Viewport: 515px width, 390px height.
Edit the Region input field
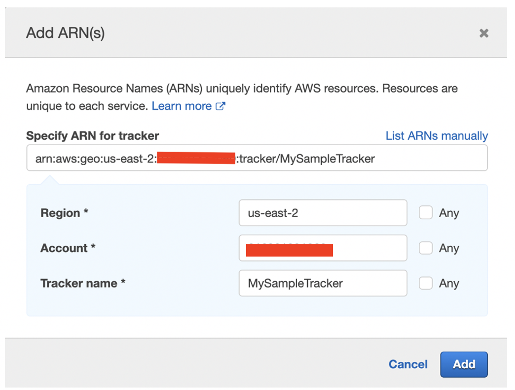point(323,213)
